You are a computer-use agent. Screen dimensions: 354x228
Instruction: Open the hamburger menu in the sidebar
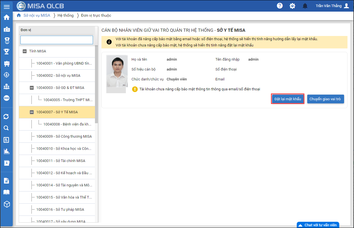(x=6, y=6)
